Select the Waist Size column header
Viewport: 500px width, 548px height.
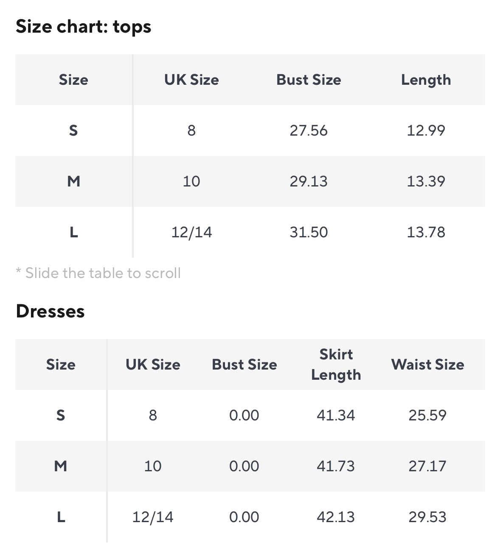427,364
